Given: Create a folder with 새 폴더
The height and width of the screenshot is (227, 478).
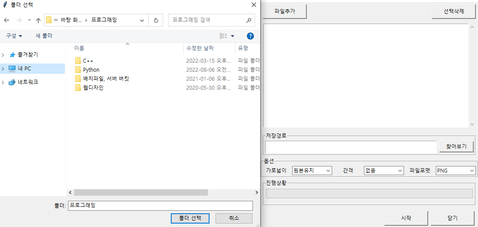Looking at the screenshot, I should pos(44,36).
